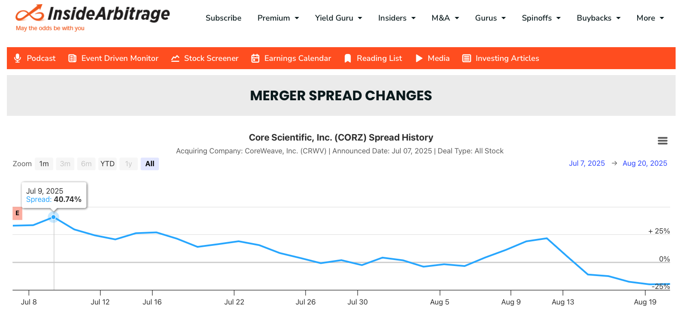Click the Media play icon
This screenshot has width=682, height=315.
point(419,58)
